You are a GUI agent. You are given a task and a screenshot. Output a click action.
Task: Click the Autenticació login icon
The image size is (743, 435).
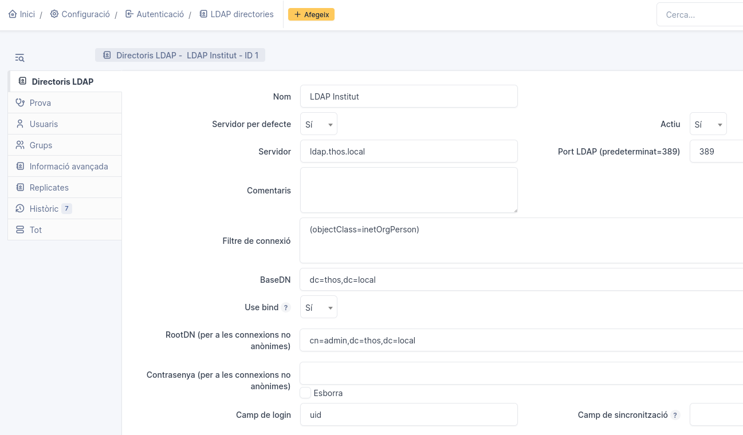pos(129,14)
